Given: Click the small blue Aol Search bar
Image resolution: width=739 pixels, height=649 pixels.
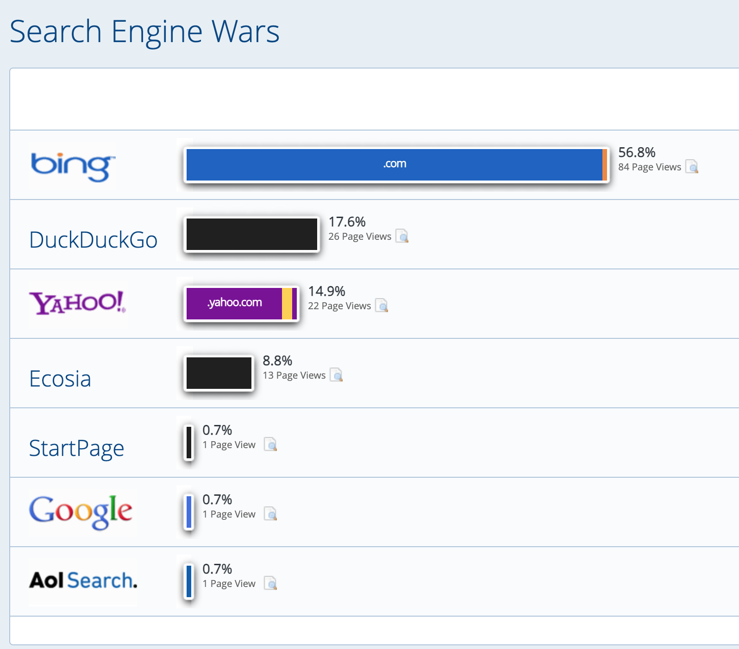Looking at the screenshot, I should tap(189, 581).
